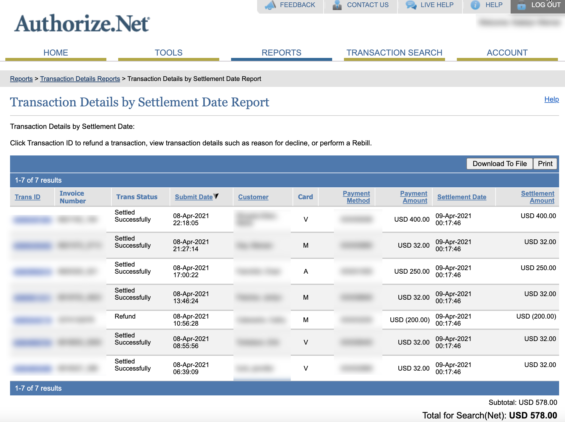Click the card type A cell
The height and width of the screenshot is (422, 565).
pos(306,272)
